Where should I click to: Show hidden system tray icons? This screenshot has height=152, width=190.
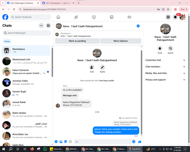(160, 149)
